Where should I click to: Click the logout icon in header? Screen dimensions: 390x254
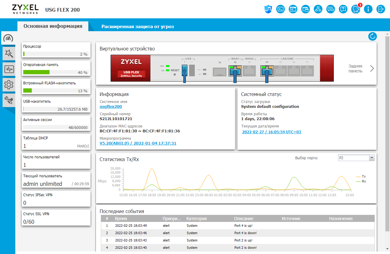point(381,9)
